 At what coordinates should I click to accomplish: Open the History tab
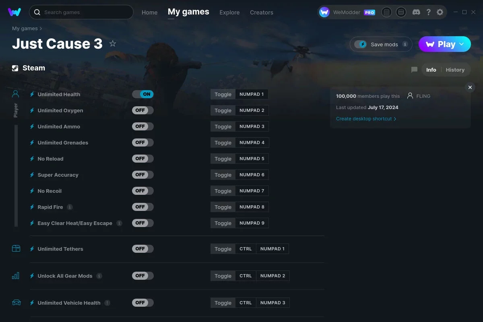[455, 70]
